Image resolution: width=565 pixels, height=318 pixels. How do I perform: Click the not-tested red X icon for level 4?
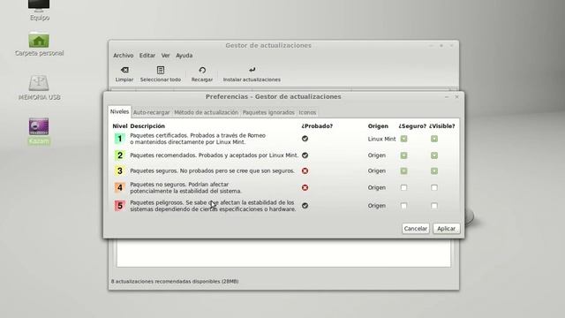(305, 187)
